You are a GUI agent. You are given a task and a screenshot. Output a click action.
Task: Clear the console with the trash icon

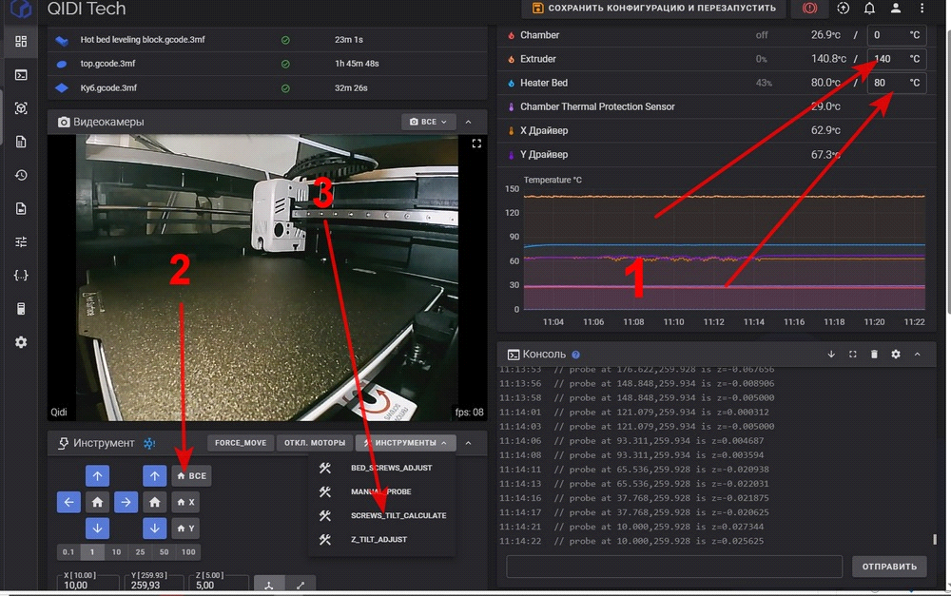coord(874,354)
